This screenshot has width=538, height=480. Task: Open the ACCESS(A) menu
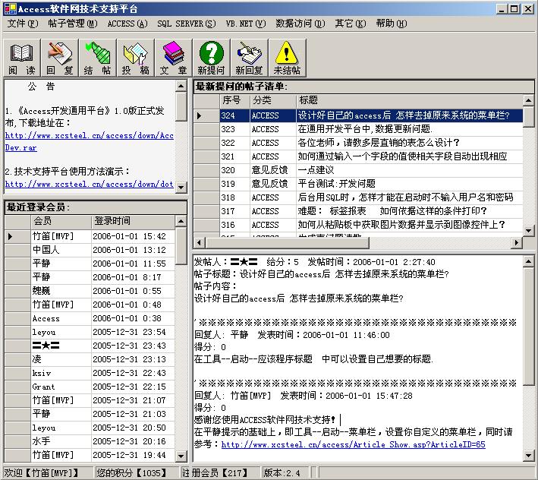(x=127, y=24)
